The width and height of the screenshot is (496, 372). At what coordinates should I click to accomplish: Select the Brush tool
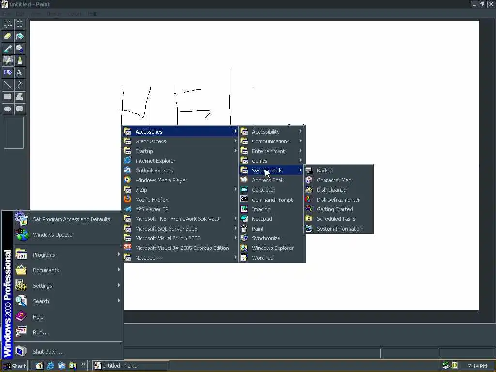[19, 61]
